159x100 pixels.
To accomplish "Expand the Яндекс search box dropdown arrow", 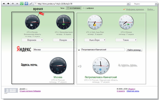I will (x=156, y=4).
